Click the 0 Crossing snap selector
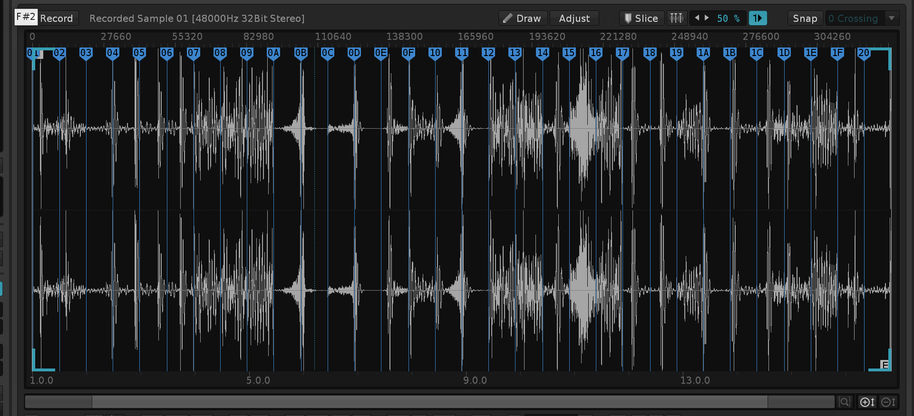Image resolution: width=914 pixels, height=416 pixels. click(854, 19)
